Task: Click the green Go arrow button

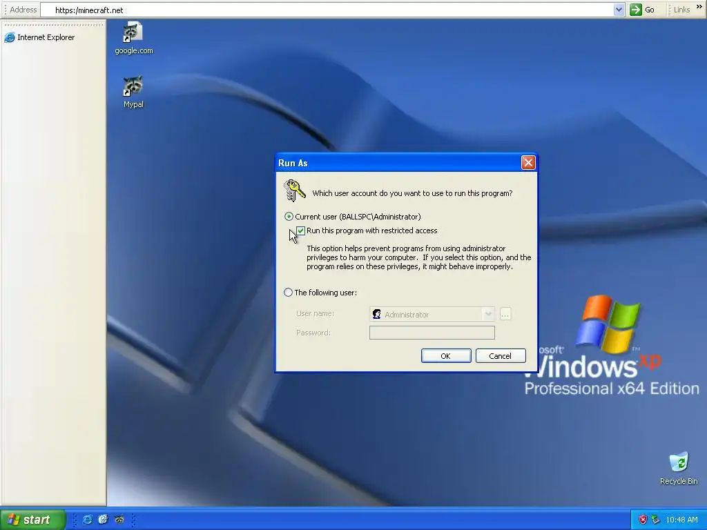Action: [635, 10]
